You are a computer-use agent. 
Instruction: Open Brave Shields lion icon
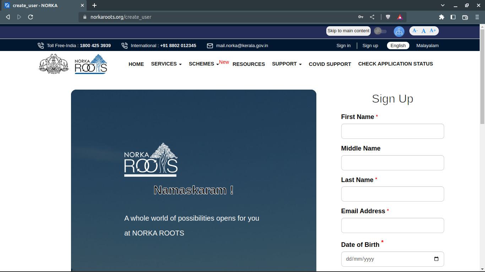[x=388, y=17]
